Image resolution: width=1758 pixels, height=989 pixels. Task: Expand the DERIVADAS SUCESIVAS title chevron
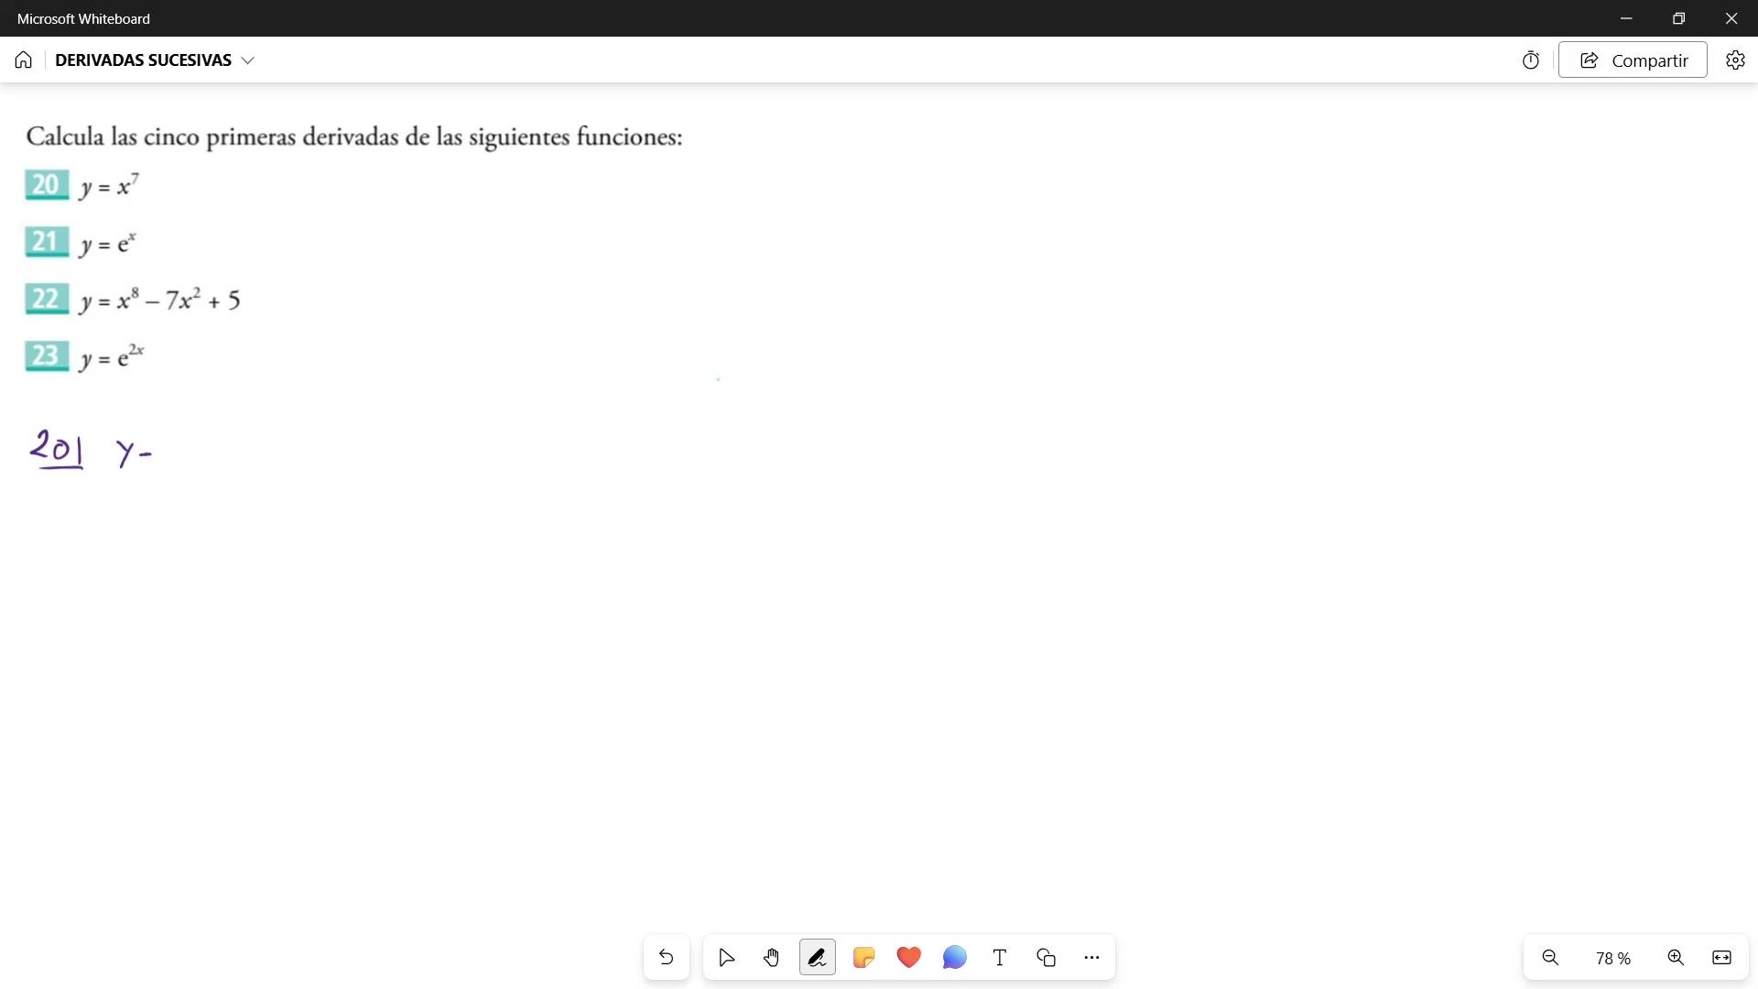tap(247, 60)
